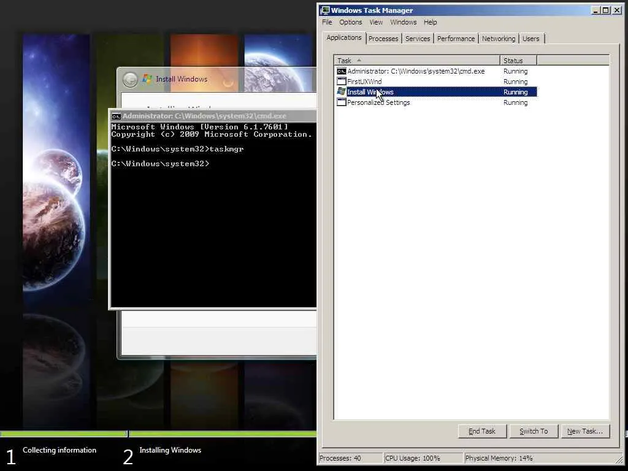Select the Personalized Settings task
The height and width of the screenshot is (471, 628).
pyautogui.click(x=437, y=102)
